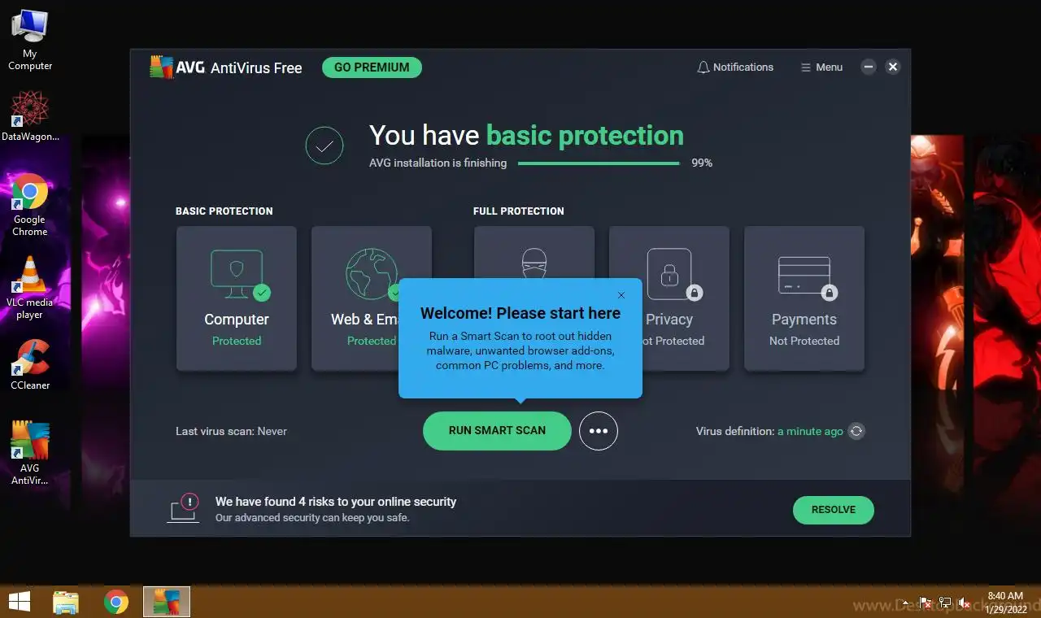Click the laptop warning risk icon
The height and width of the screenshot is (618, 1041).
[184, 508]
